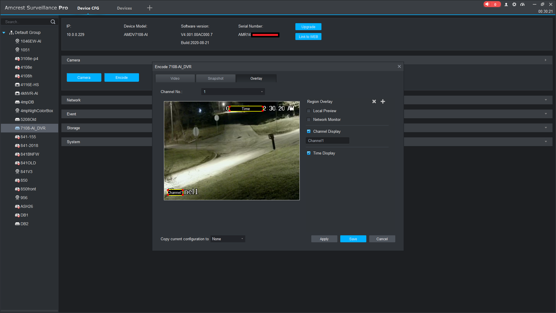
Task: Click the alarm speaker icon in title bar
Action: (x=488, y=4)
